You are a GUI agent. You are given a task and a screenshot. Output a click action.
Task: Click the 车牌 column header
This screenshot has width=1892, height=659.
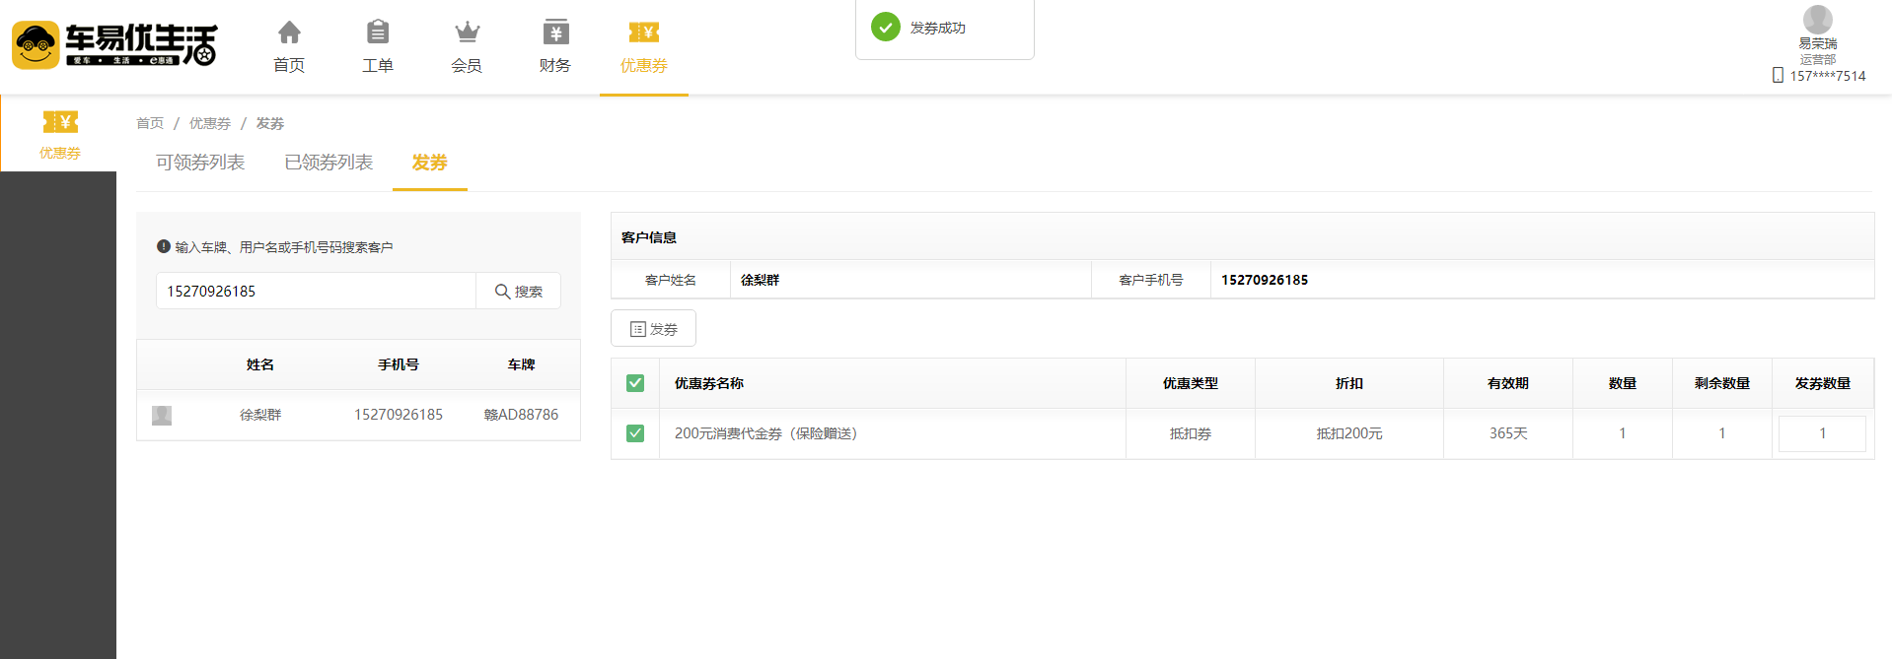tap(521, 364)
